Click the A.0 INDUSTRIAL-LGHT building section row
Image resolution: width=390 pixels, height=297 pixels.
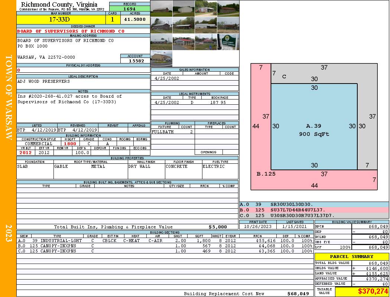click(165, 241)
